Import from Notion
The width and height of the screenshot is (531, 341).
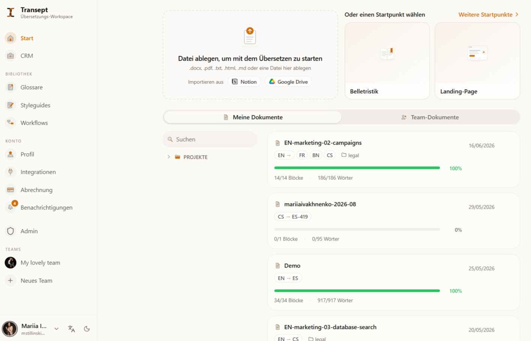pos(244,82)
